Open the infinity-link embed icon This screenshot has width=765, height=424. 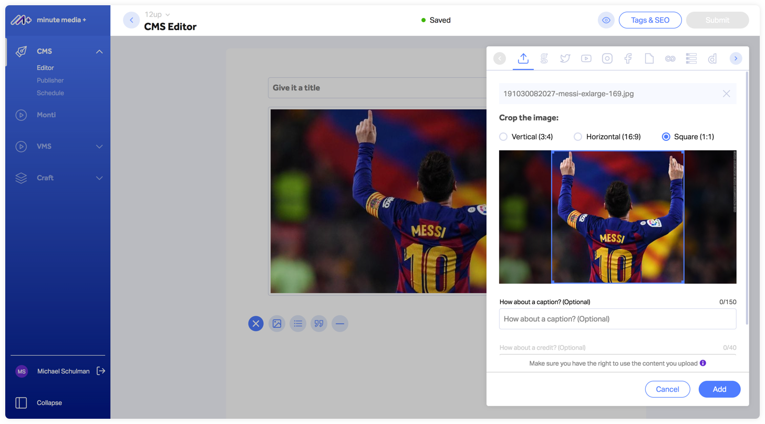pos(670,59)
